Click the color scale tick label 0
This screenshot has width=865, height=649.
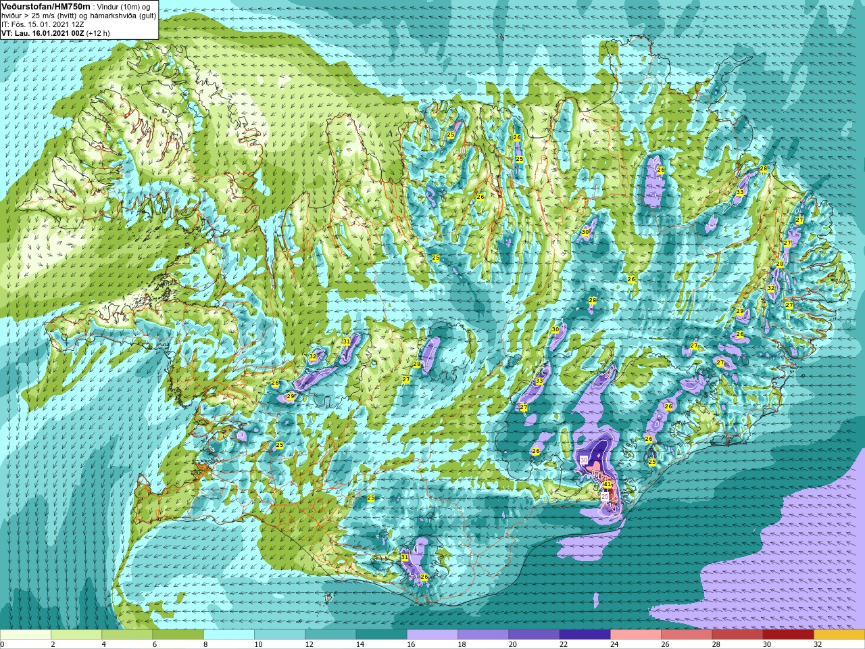tap(3, 644)
